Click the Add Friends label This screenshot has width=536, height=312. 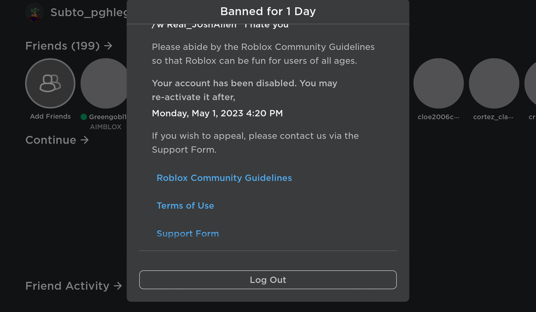[x=50, y=116]
